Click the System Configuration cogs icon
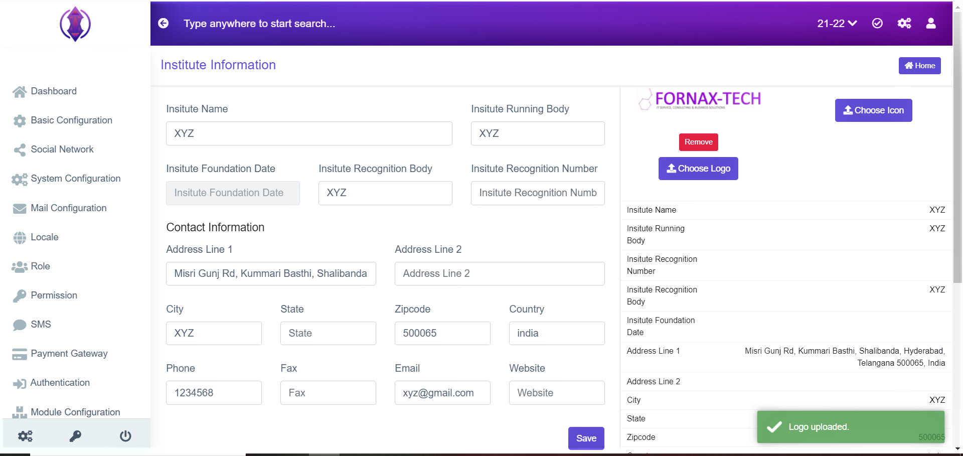963x456 pixels. tap(20, 179)
